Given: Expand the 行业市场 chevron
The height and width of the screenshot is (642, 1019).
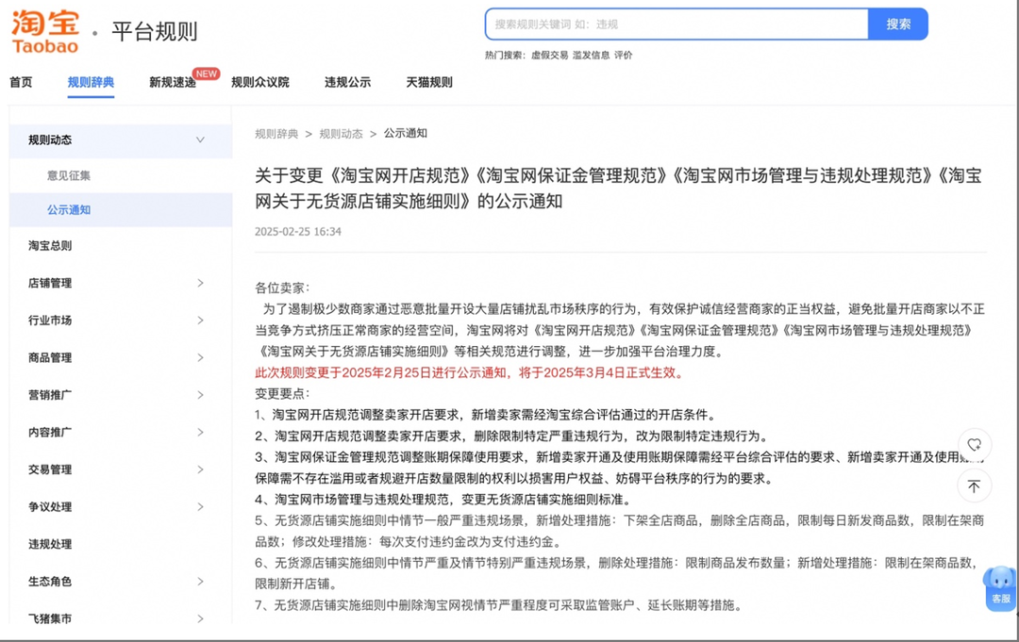Looking at the screenshot, I should point(200,320).
